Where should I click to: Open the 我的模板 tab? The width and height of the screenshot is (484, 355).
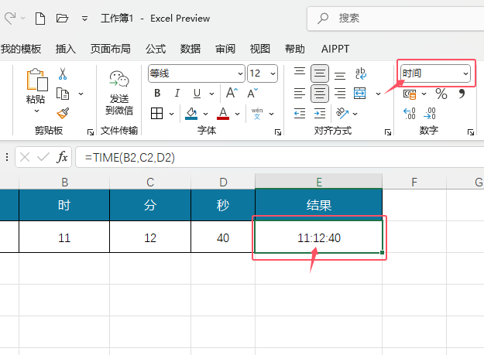[x=21, y=49]
